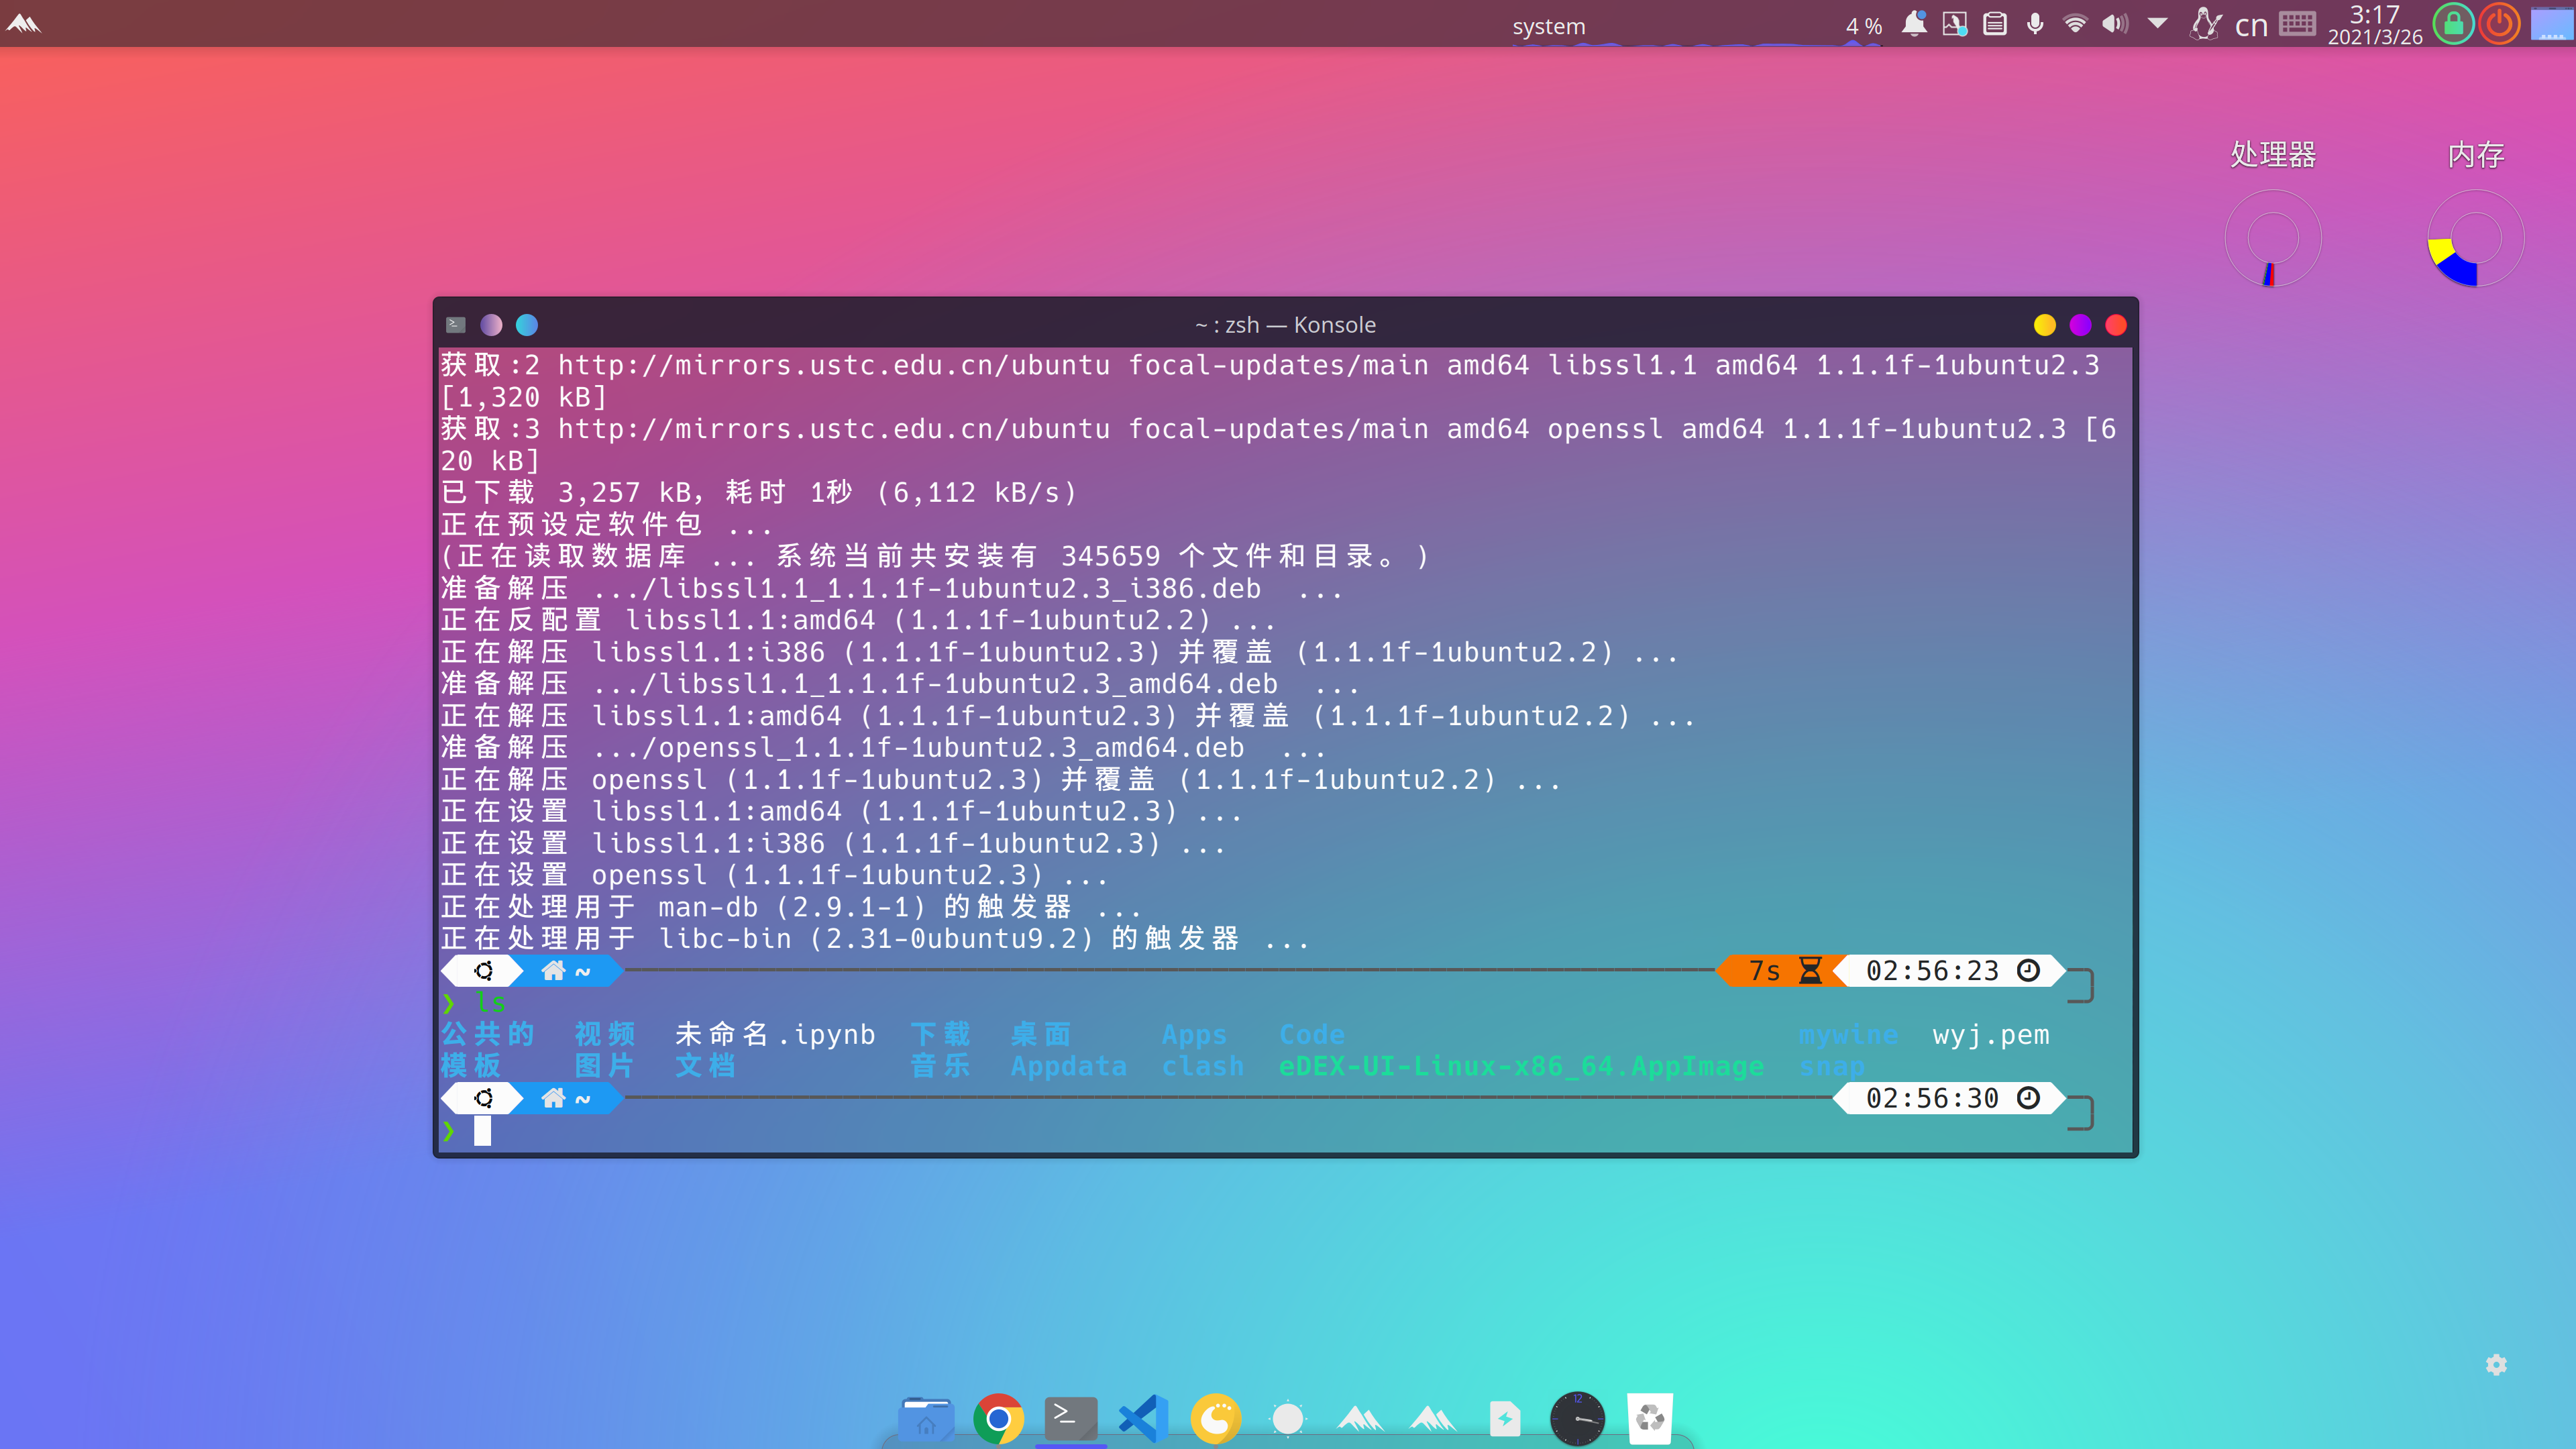Image resolution: width=2576 pixels, height=1449 pixels.
Task: Open the speaker volume icon
Action: 2115,23
